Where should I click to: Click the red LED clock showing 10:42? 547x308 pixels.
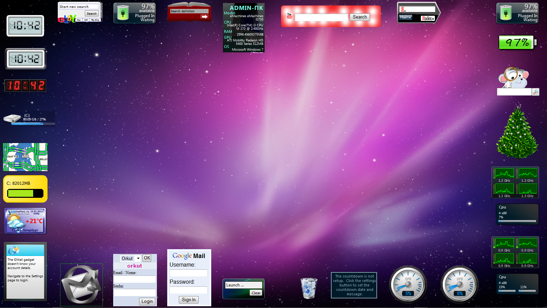point(25,85)
